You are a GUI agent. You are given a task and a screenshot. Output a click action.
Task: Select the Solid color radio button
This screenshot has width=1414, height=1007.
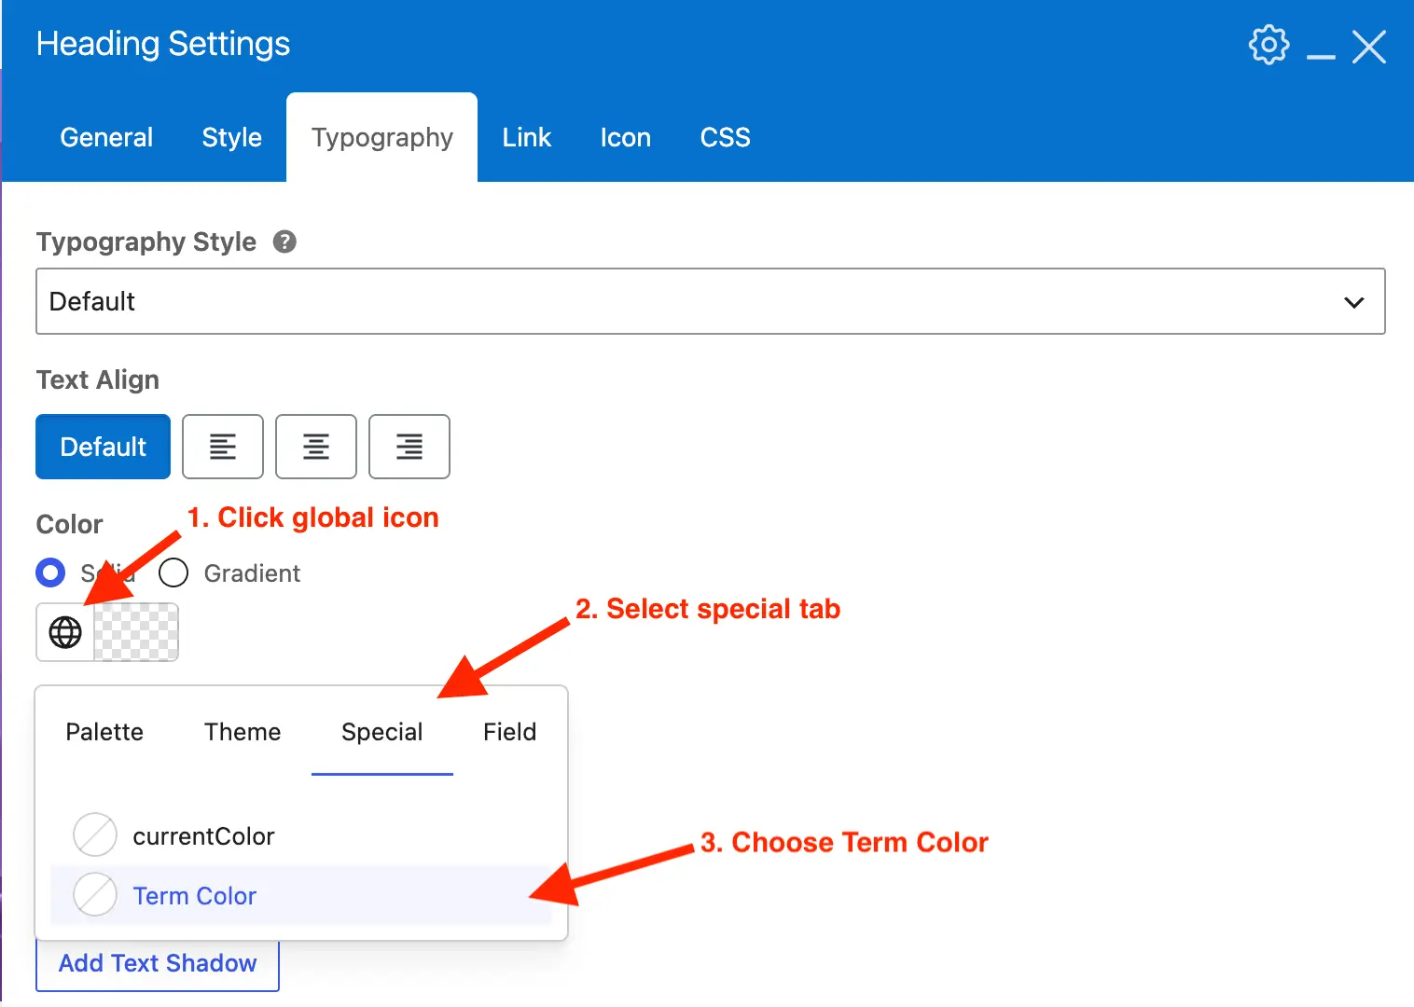pos(50,572)
